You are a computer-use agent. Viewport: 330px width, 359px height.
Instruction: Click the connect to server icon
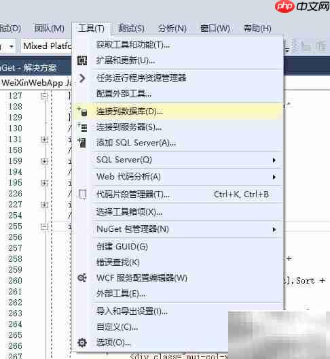pos(82,127)
